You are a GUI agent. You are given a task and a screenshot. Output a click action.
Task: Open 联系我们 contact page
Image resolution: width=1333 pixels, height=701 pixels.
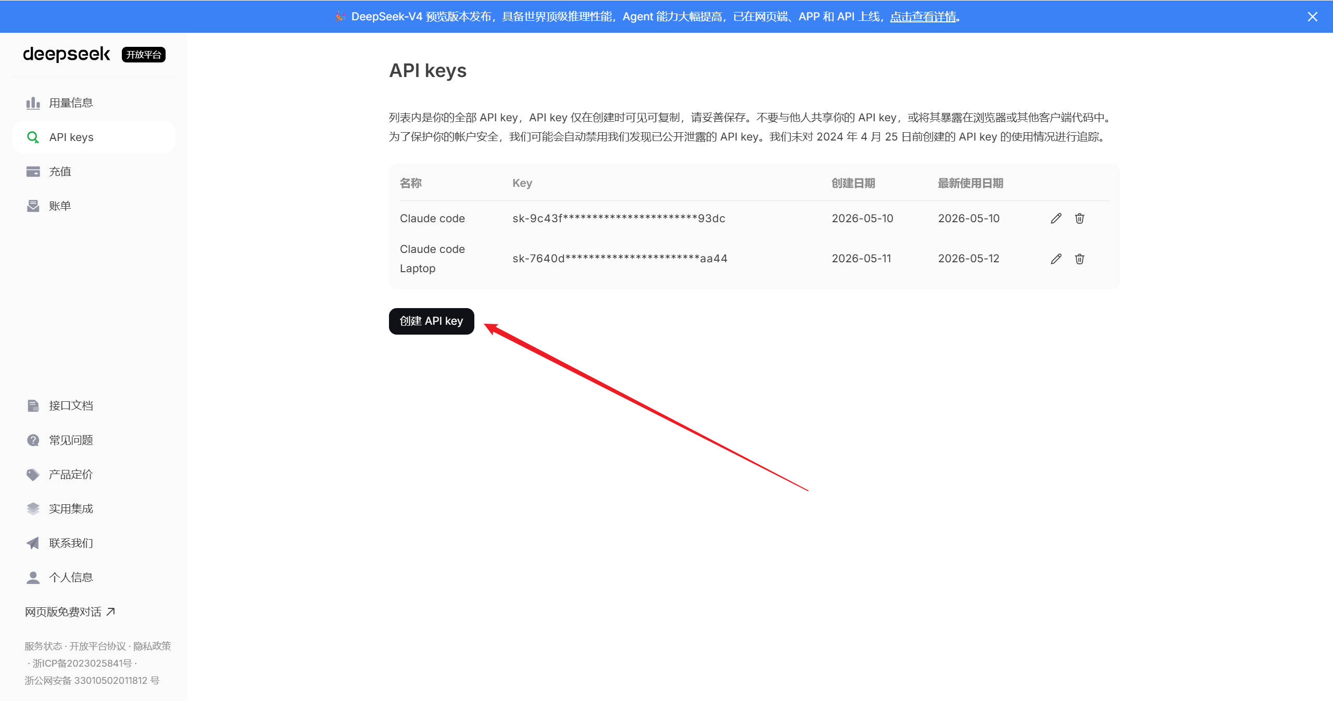coord(94,543)
